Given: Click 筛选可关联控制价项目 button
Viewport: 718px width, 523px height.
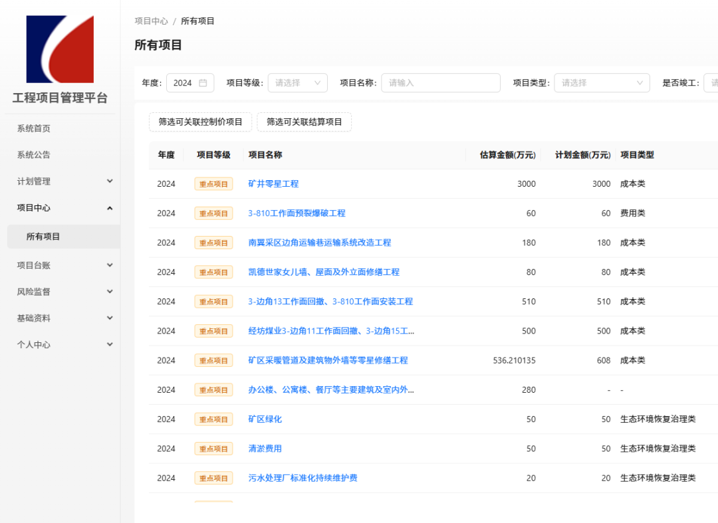Looking at the screenshot, I should [201, 122].
